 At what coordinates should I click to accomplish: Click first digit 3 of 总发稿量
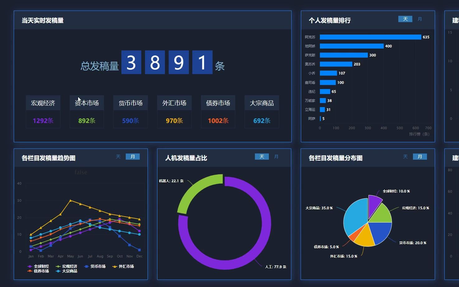point(131,62)
